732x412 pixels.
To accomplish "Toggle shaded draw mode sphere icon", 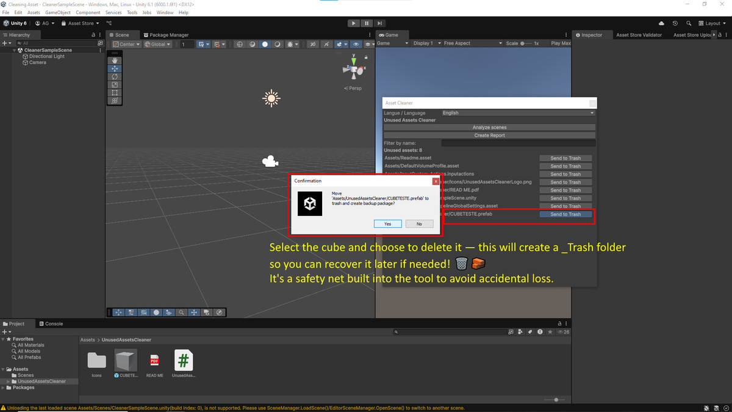I will tap(265, 44).
